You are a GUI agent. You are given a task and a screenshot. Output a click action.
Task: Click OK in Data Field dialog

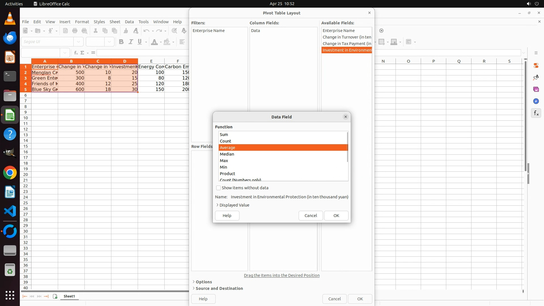336,216
